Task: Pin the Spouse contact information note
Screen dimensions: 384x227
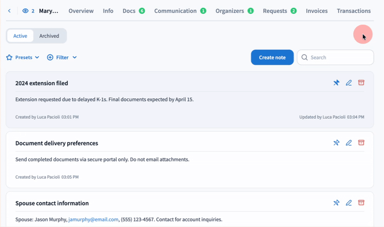Action: 336,203
